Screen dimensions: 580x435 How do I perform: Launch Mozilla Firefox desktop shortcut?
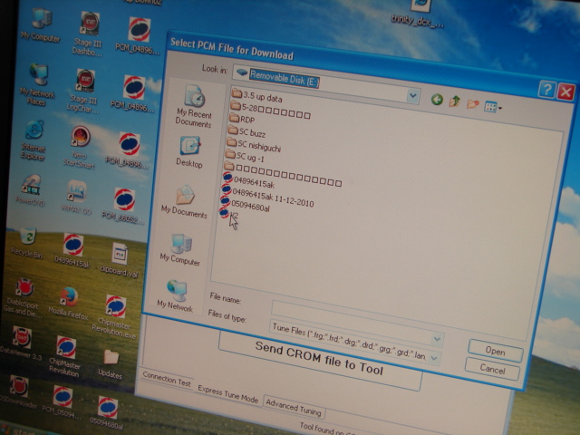click(69, 304)
